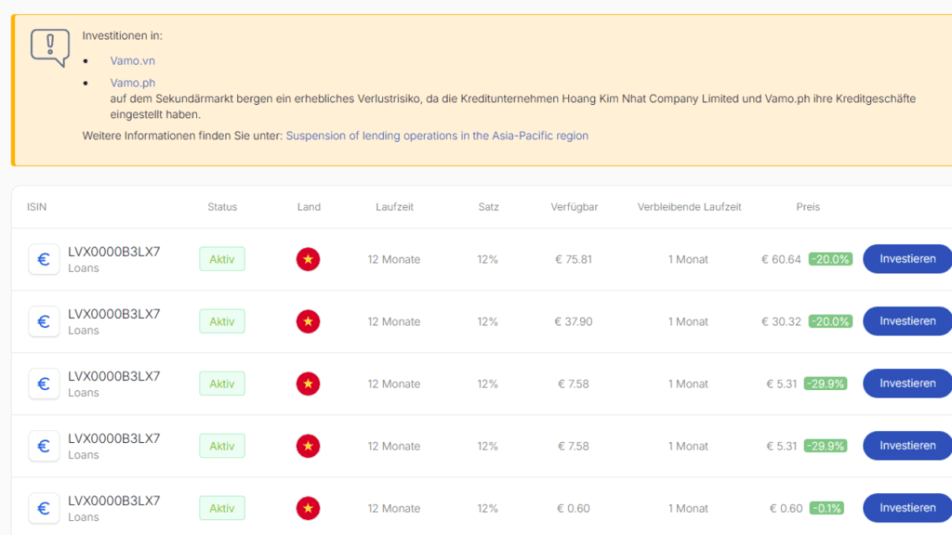Viewport: 952px width, 535px height.
Task: Click the euro icon in the € 0.60 row
Action: click(x=44, y=508)
